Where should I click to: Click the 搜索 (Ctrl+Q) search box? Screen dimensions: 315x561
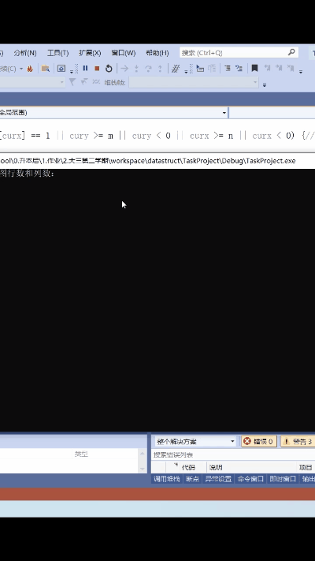pos(239,53)
